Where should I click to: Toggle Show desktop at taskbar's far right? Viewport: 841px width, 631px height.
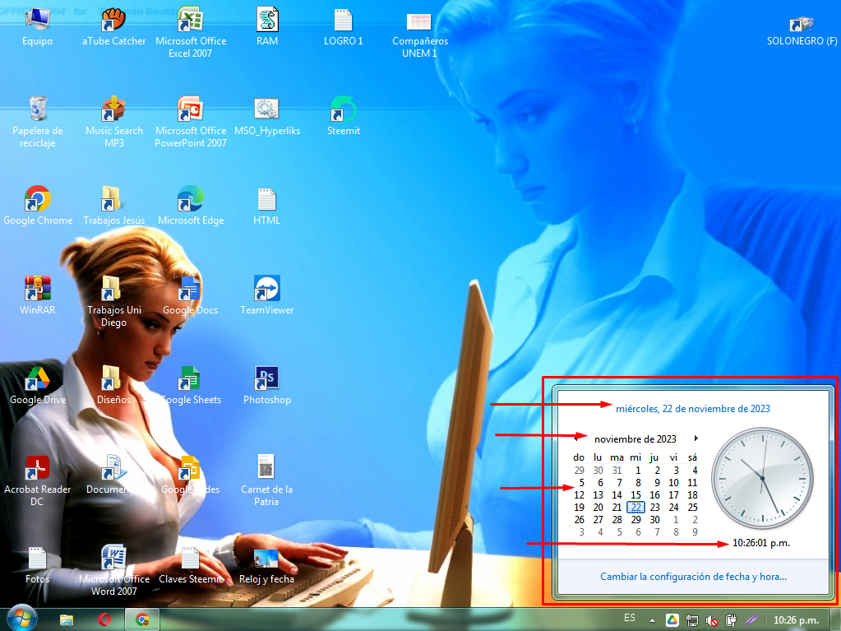coord(837,619)
